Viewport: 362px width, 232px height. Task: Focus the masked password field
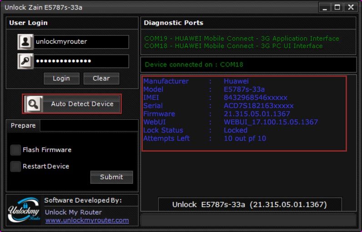click(x=81, y=61)
